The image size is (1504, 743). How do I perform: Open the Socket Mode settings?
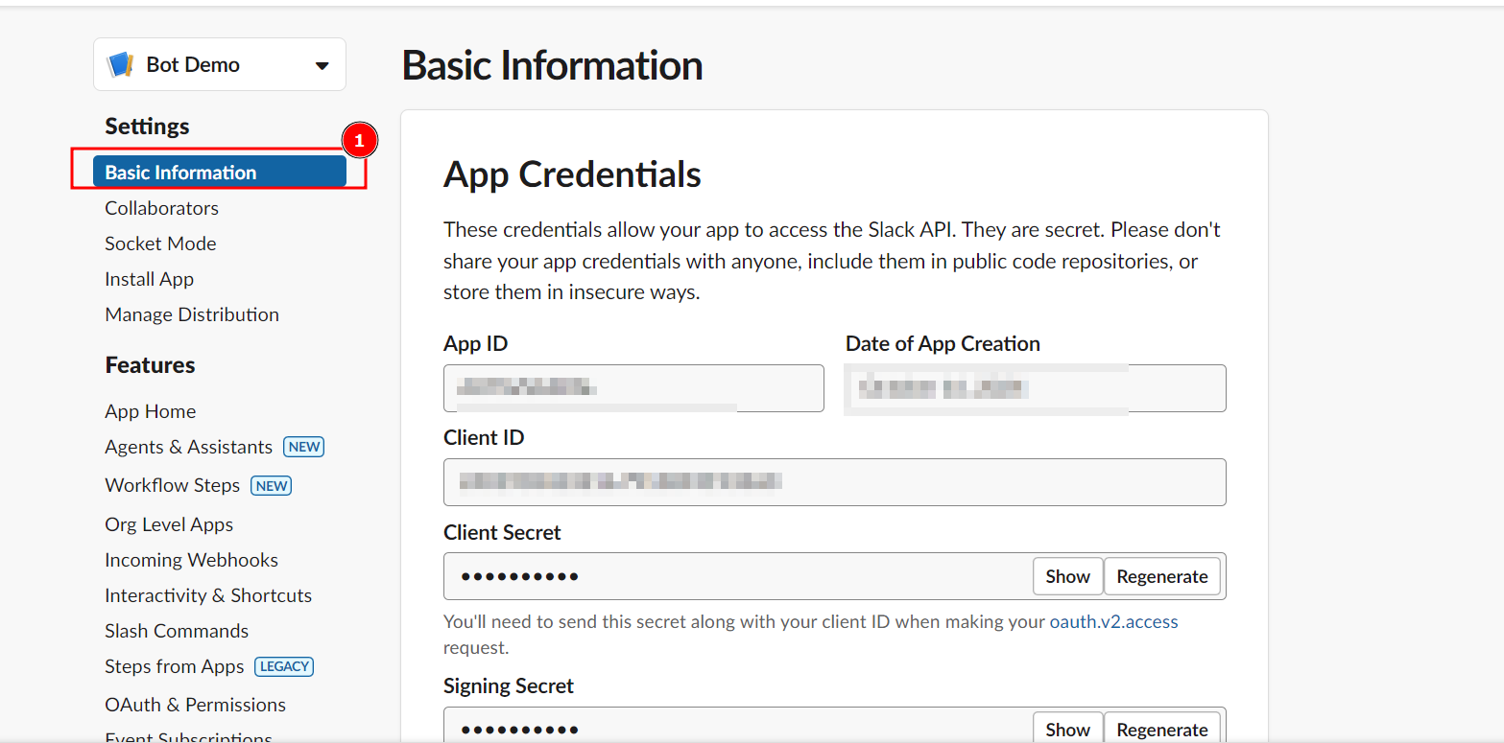[159, 243]
